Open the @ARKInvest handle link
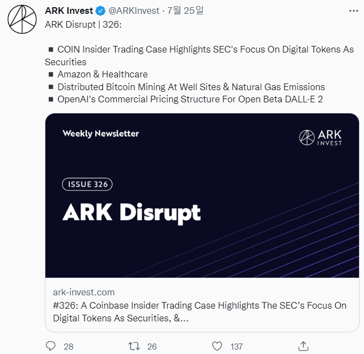The height and width of the screenshot is (354, 364). click(134, 11)
